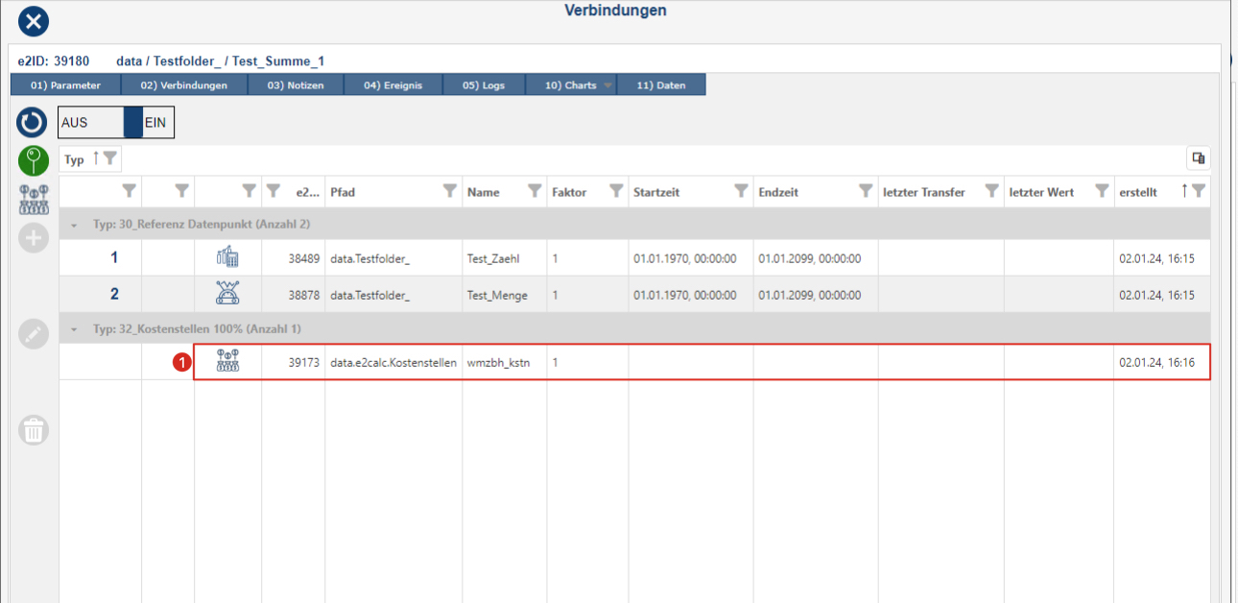Click the copy icon at table top right

point(1198,158)
